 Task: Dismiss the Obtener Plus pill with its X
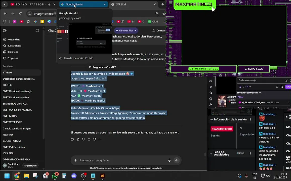[136, 31]
